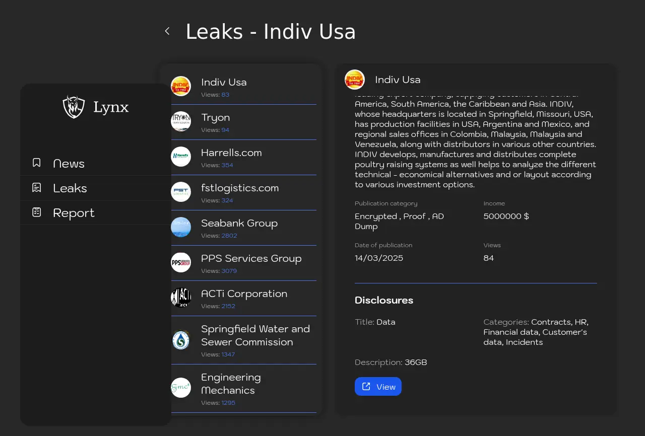Click the Seabank Group round thumbnail

coord(181,227)
